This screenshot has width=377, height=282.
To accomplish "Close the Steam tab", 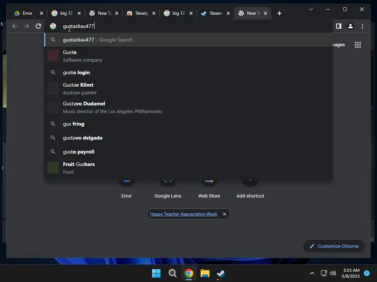I will [x=228, y=13].
